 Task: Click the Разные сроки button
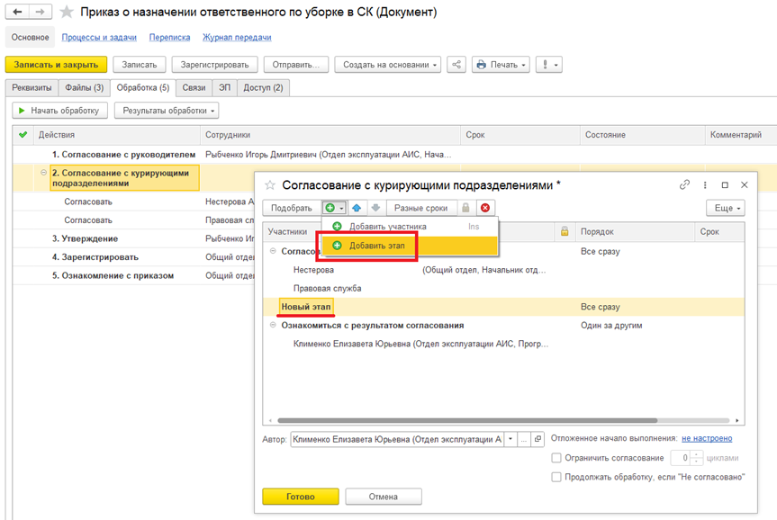pyautogui.click(x=420, y=208)
